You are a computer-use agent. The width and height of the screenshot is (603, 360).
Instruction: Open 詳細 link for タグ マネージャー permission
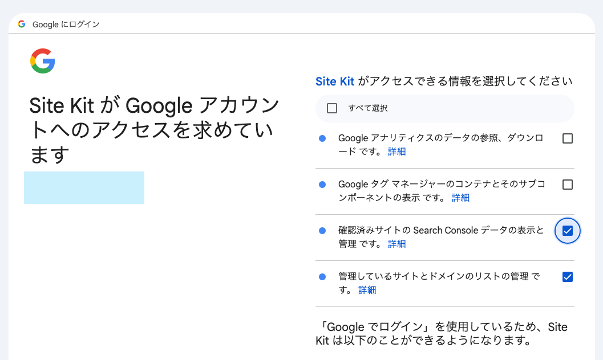(x=460, y=198)
